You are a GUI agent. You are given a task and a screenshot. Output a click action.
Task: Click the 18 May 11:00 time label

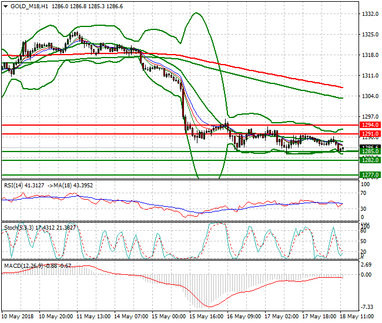tap(357, 317)
